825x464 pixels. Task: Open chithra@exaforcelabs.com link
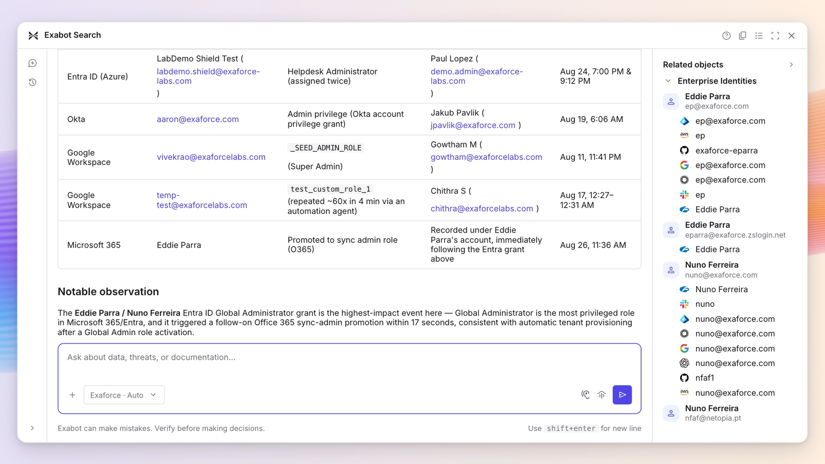pyautogui.click(x=482, y=209)
